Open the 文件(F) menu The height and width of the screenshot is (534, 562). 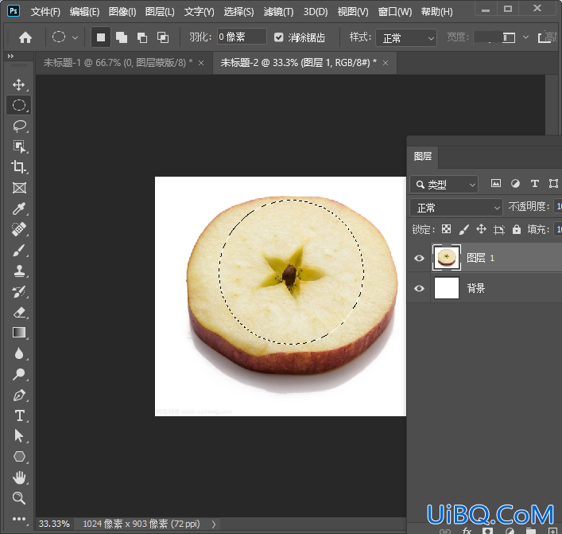pos(45,12)
